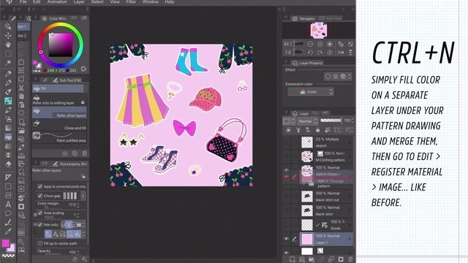Click the delete layer trash icon
Viewport: 468px width, 263px height.
(x=350, y=259)
